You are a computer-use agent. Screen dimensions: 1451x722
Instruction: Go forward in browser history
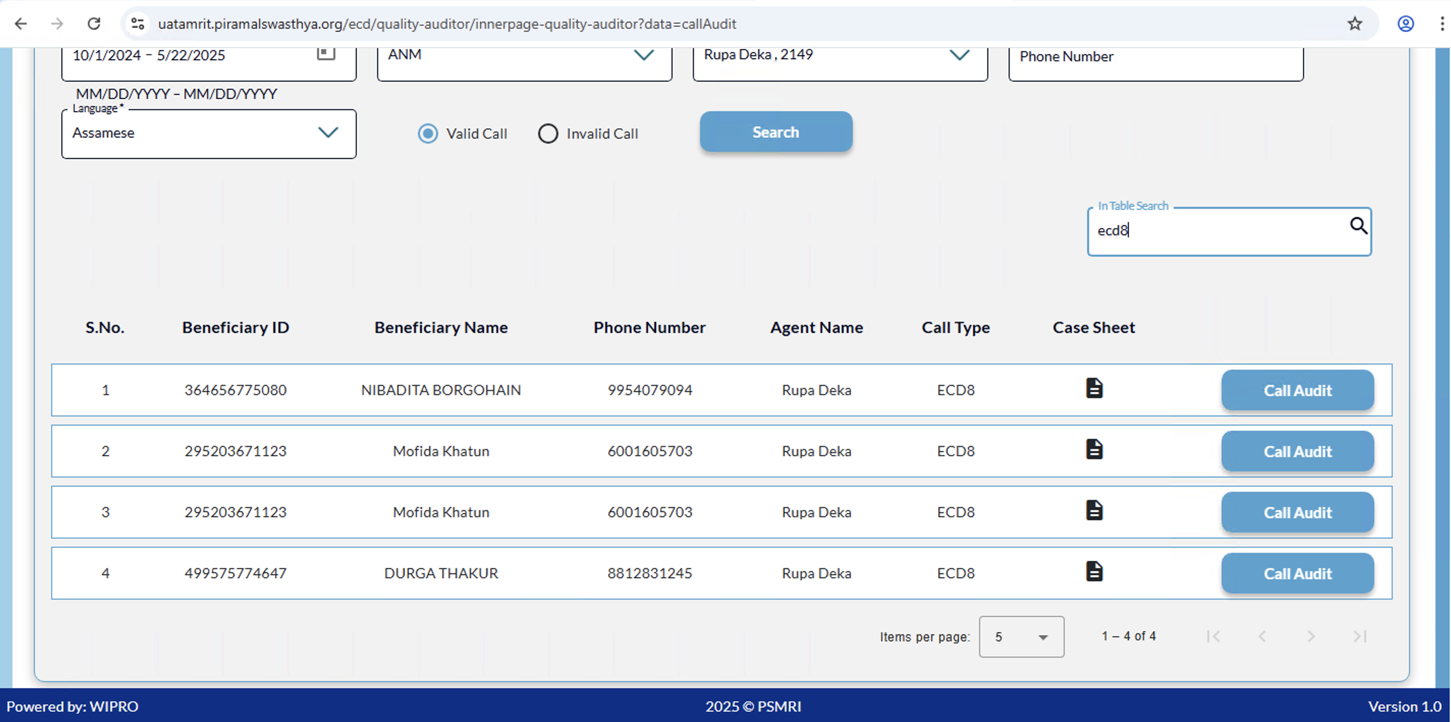(57, 23)
